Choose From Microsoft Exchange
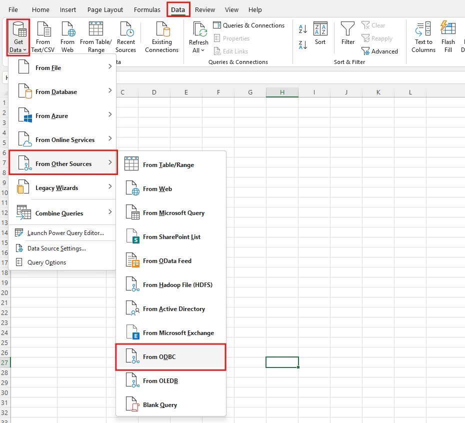This screenshot has width=465, height=423. pos(171,333)
